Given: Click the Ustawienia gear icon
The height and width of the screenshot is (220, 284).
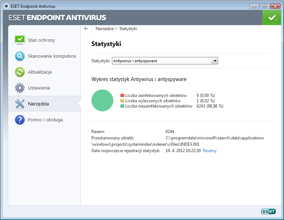Looking at the screenshot, I should point(20,88).
